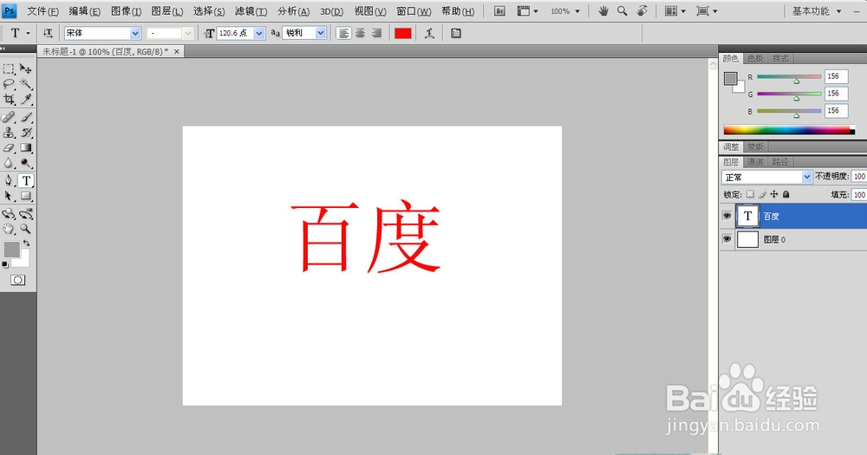Open 图层(L) menu
This screenshot has height=455, width=867.
(167, 11)
